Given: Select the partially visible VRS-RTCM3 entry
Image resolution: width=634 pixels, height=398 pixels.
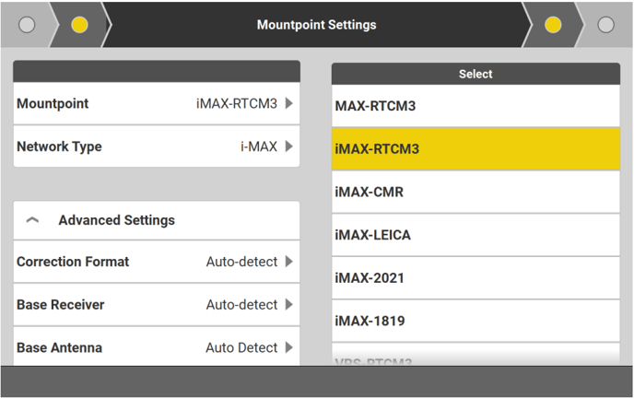Looking at the screenshot, I should 475,359.
